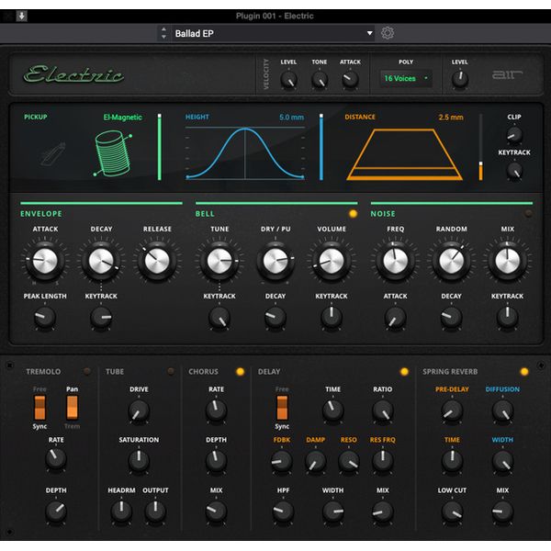This screenshot has width=551, height=551.
Task: Open the 16 Voices poly dropdown
Action: tap(406, 78)
